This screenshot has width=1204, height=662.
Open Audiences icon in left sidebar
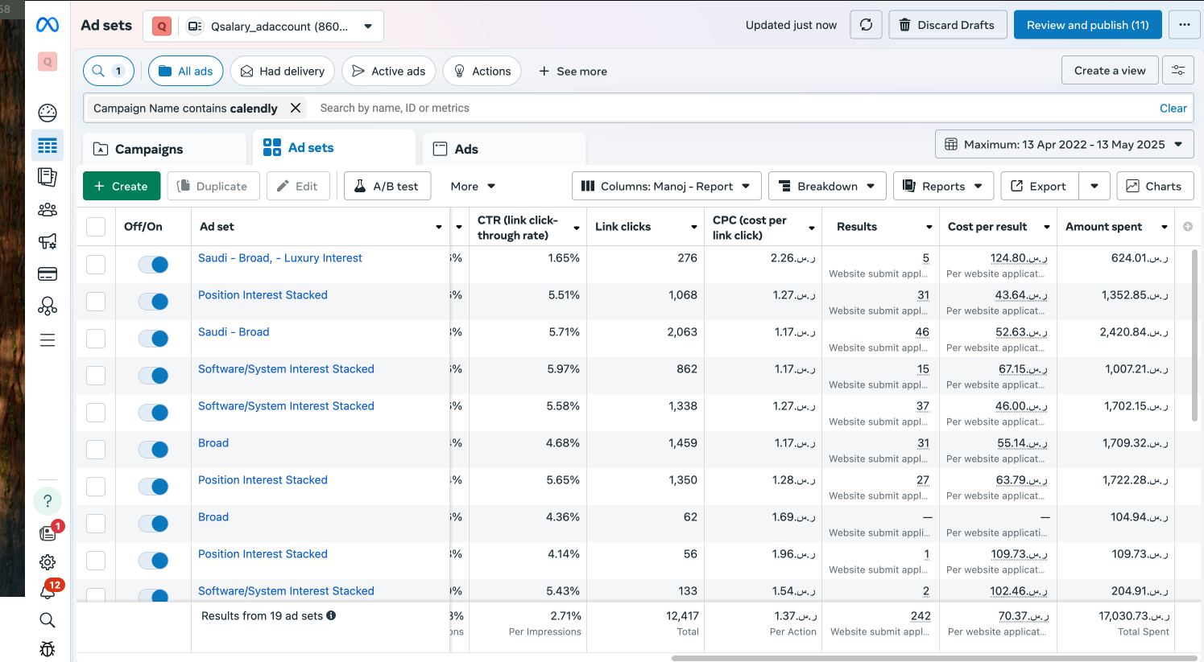click(48, 210)
